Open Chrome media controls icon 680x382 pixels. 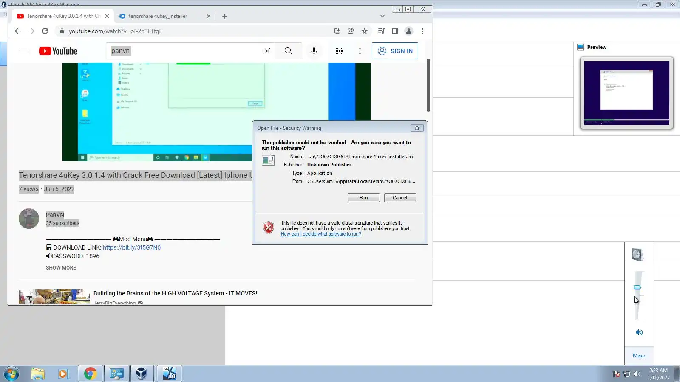click(x=381, y=31)
